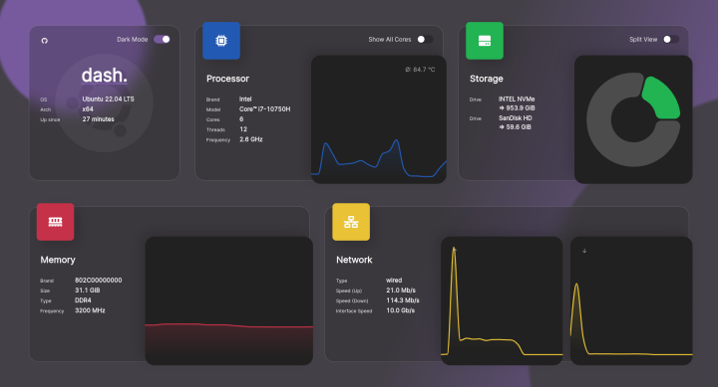Click the 59.6 GiB drive size
The image size is (718, 387).
click(x=515, y=127)
